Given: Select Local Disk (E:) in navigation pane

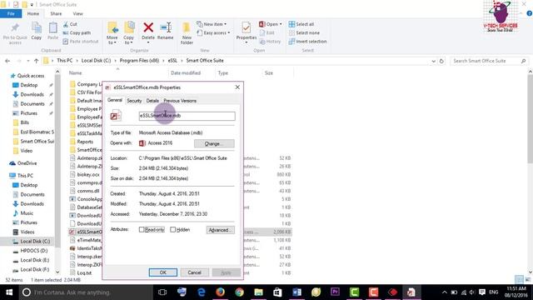Looking at the screenshot, I should click(35, 260).
